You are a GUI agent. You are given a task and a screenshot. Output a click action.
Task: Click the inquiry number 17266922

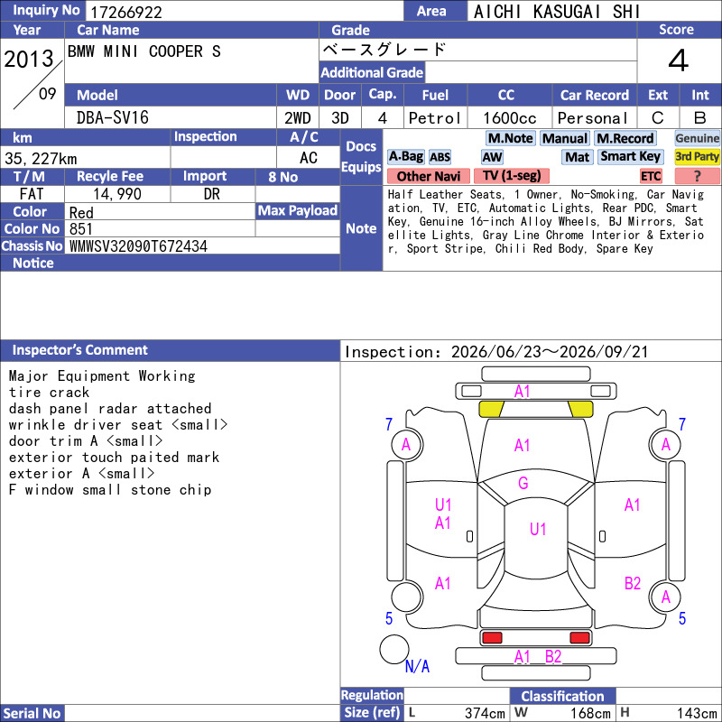pyautogui.click(x=125, y=13)
